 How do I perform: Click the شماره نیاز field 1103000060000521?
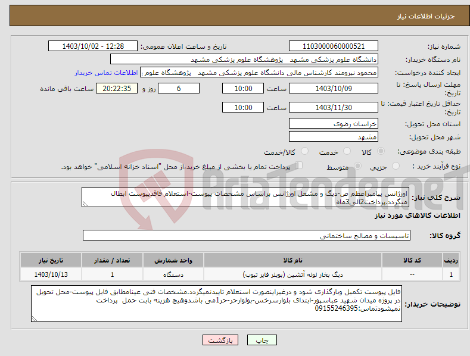coord(334,46)
